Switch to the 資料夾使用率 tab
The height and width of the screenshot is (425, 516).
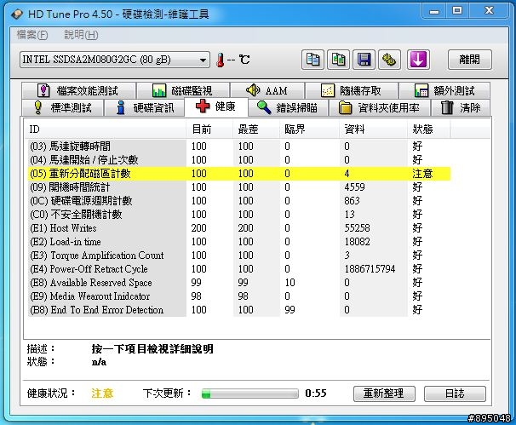click(380, 107)
